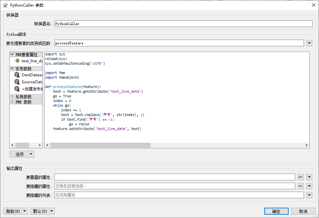Confirm settings with the 确定 button

coord(276,211)
